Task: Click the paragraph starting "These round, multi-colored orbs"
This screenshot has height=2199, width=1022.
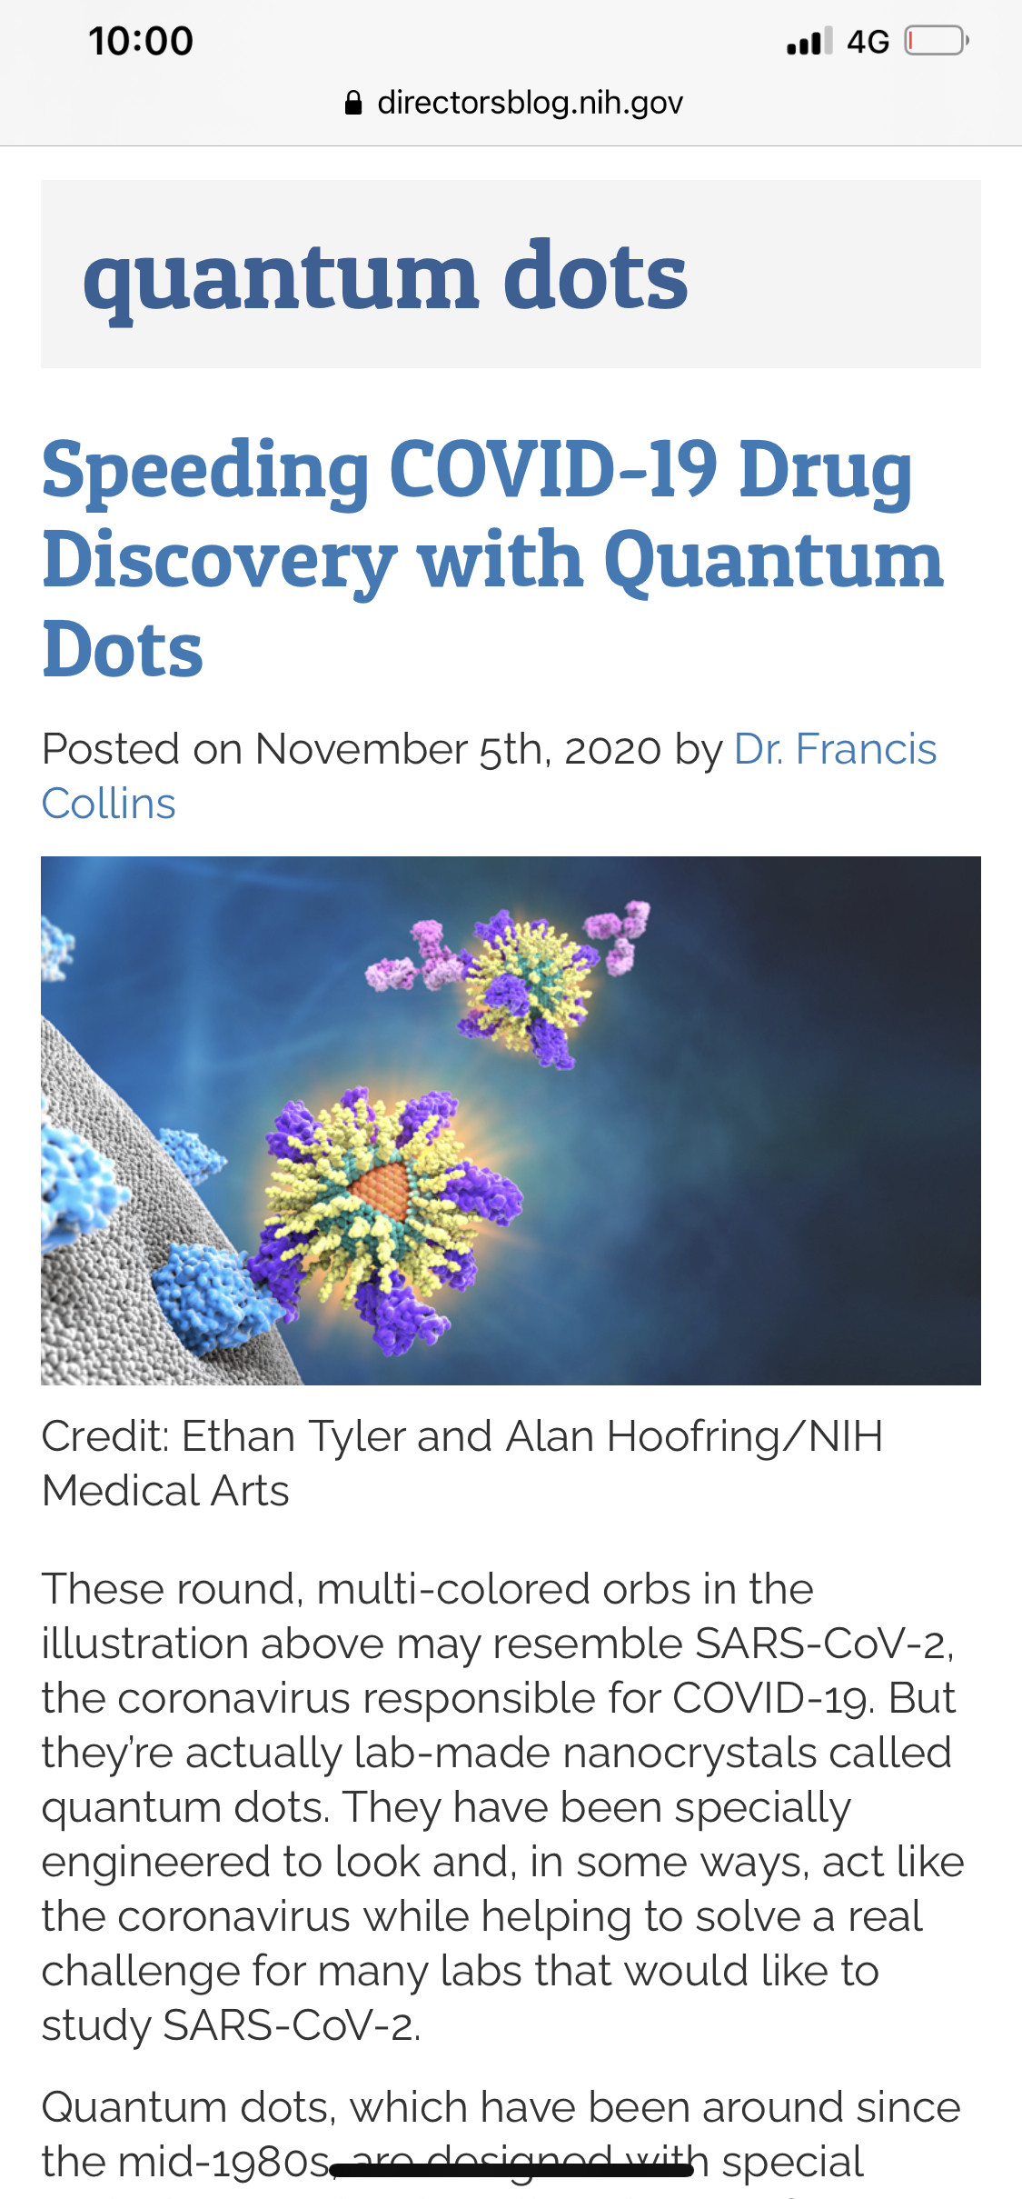Action: pyautogui.click(x=500, y=1806)
